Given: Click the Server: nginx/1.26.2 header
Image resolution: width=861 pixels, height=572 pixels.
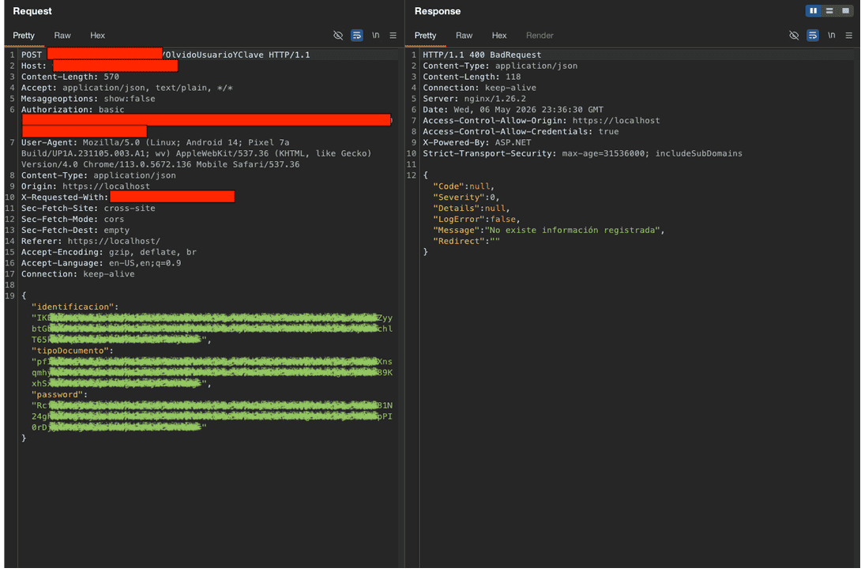Looking at the screenshot, I should coord(474,99).
